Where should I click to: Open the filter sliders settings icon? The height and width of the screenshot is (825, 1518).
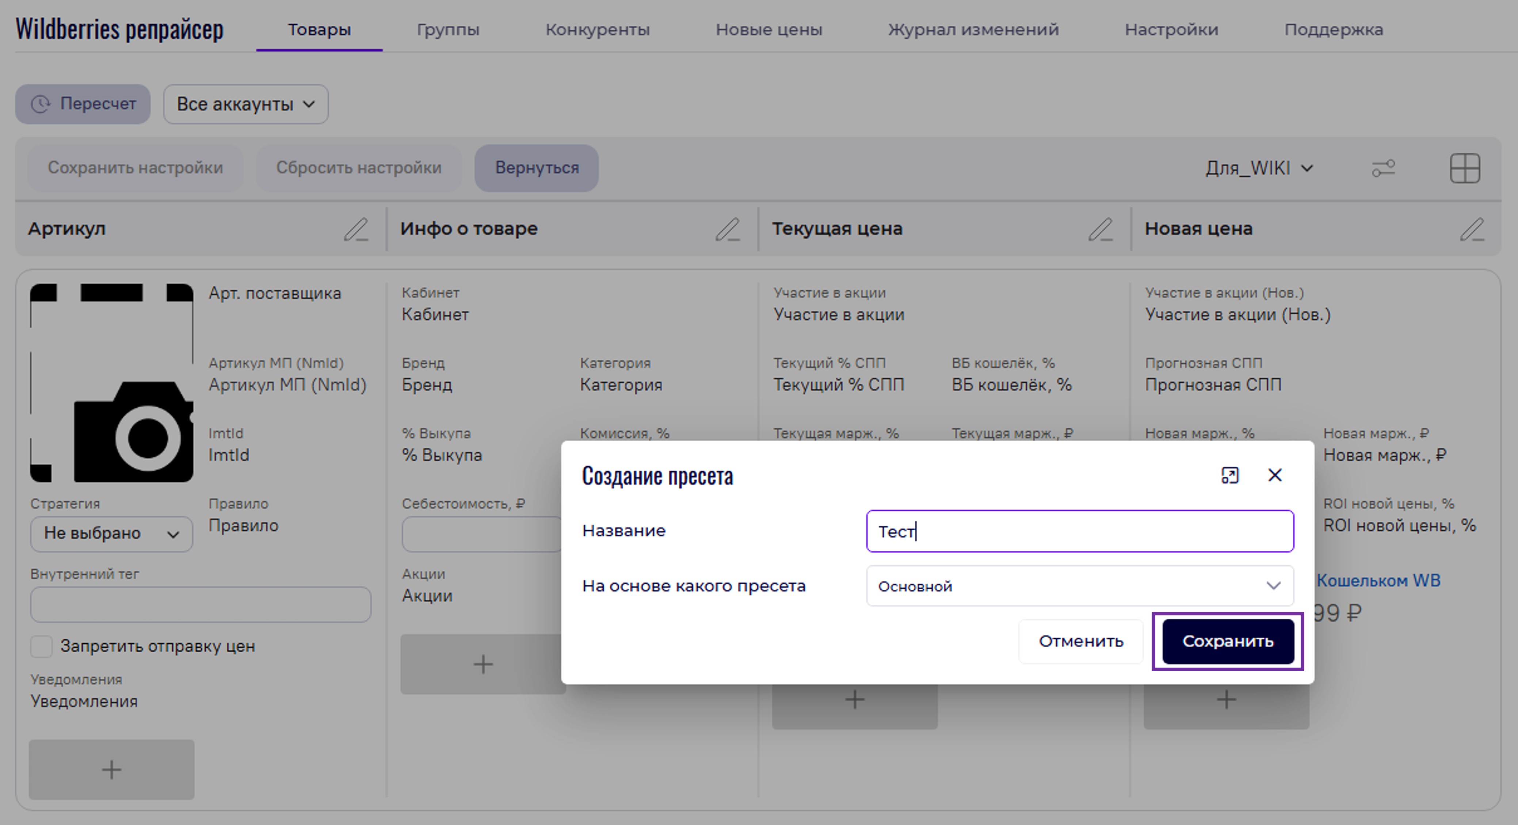pyautogui.click(x=1383, y=168)
